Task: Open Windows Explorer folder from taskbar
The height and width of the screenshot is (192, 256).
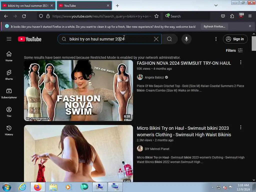Action: pyautogui.click(x=53, y=187)
